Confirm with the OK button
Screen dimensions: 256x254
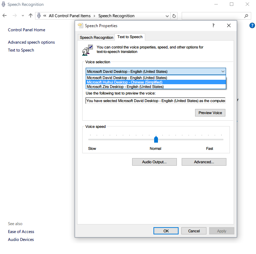166,231
